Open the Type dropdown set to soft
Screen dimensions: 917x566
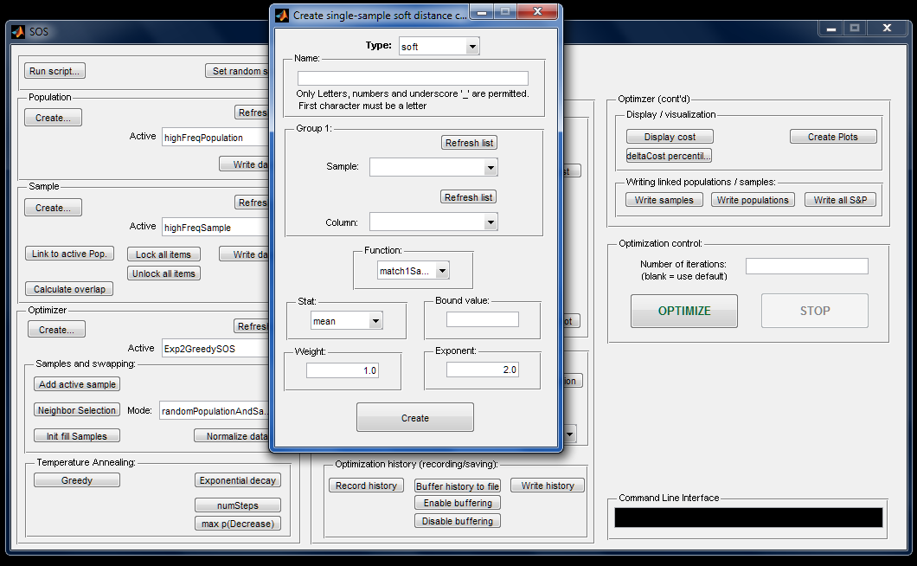439,46
